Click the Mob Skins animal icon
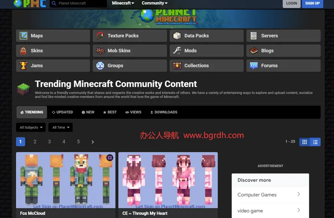The image size is (334, 218). (x=100, y=51)
